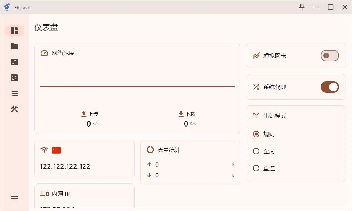This screenshot has height=211, width=352.
Task: Click the network speed graph line
Action: [x=137, y=86]
